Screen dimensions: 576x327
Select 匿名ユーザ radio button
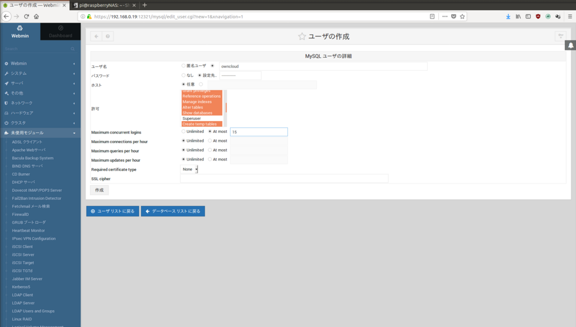(183, 66)
